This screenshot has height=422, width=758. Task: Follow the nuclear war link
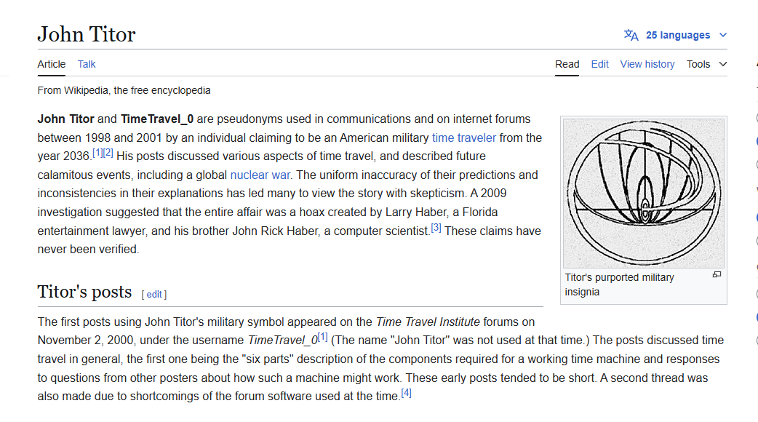click(260, 175)
